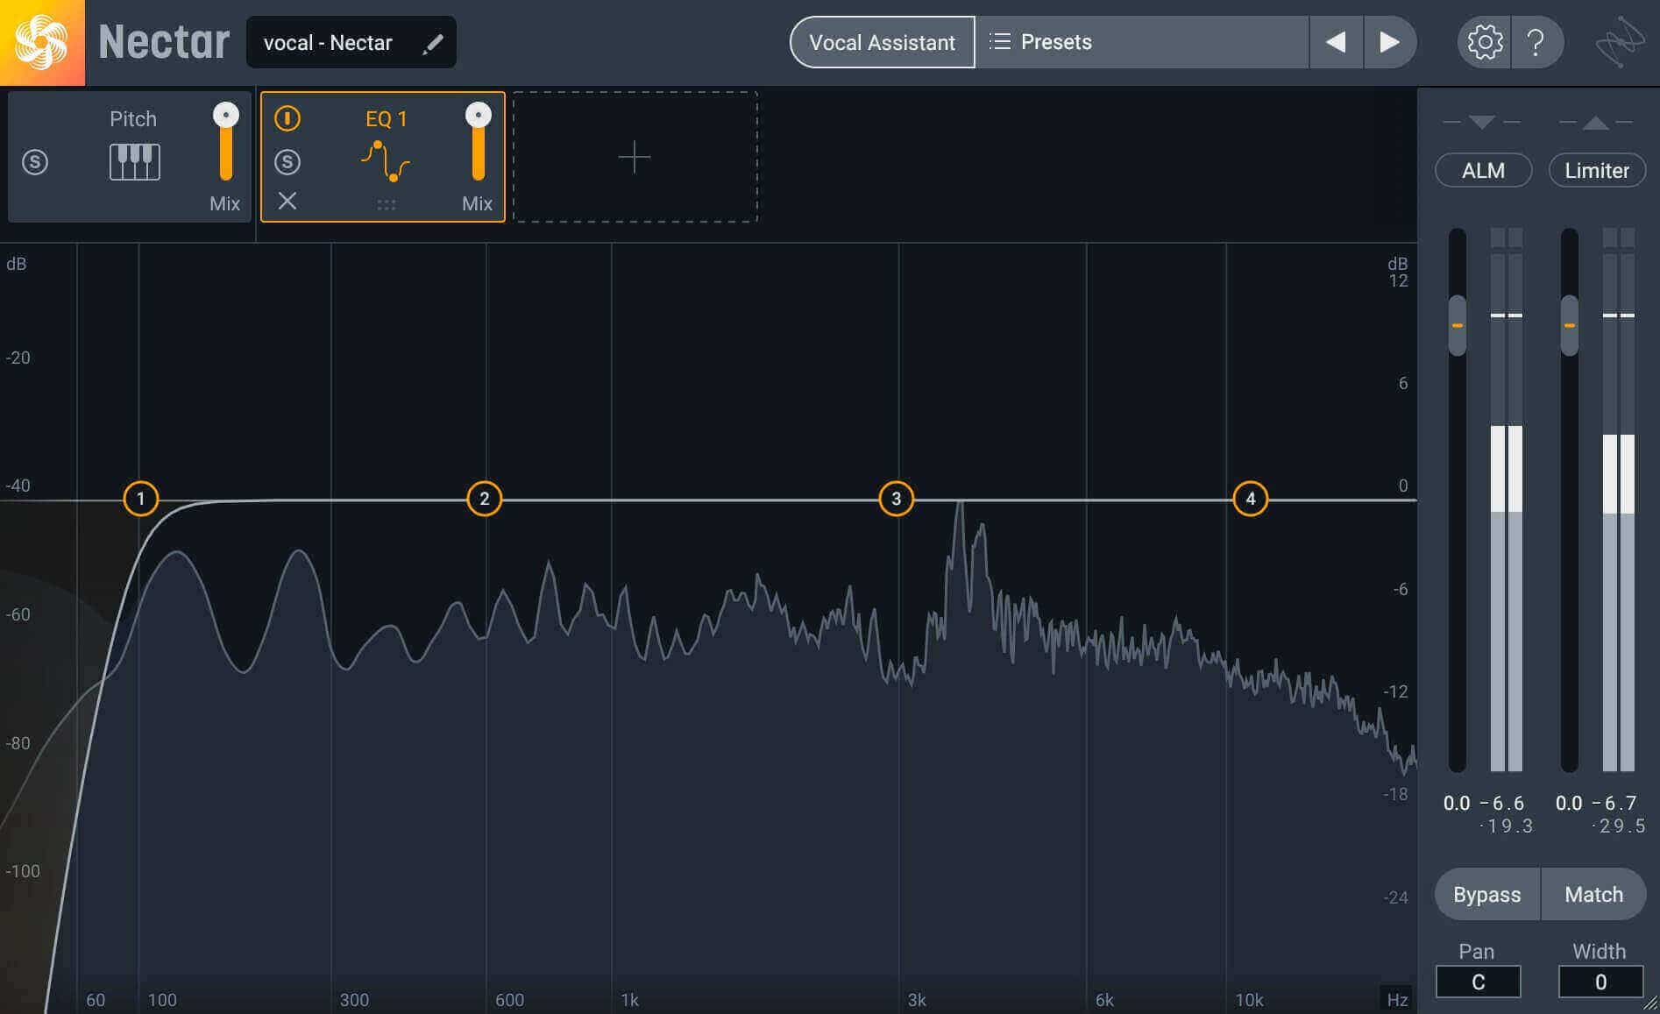Viewport: 1660px width, 1014px height.
Task: Click the iZotope Nectar logo icon
Action: [42, 42]
